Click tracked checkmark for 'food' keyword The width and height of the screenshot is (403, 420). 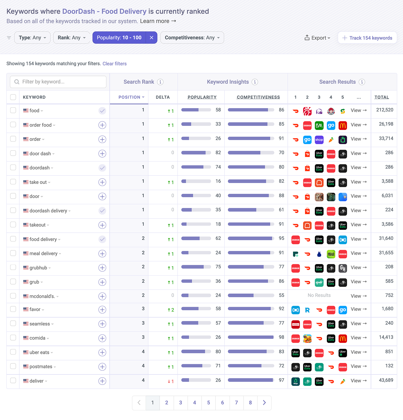coord(102,111)
